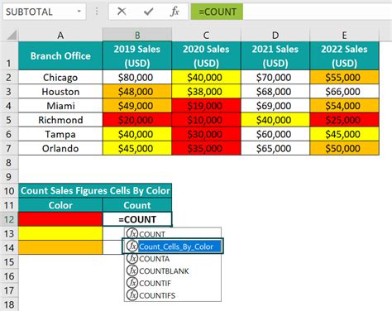This screenshot has height=311, width=392.
Task: Click the Select All corner triangle
Action: 12,35
